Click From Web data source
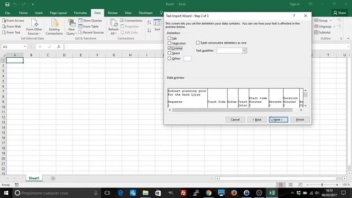 point(12,26)
